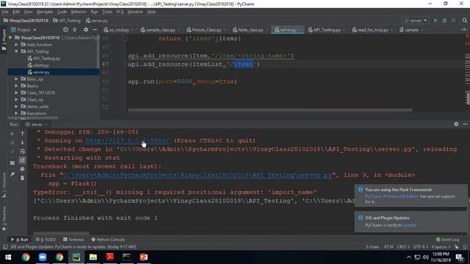The image size is (470, 264).
Task: Click the red error indicator at editor top-right
Action: (x=467, y=37)
